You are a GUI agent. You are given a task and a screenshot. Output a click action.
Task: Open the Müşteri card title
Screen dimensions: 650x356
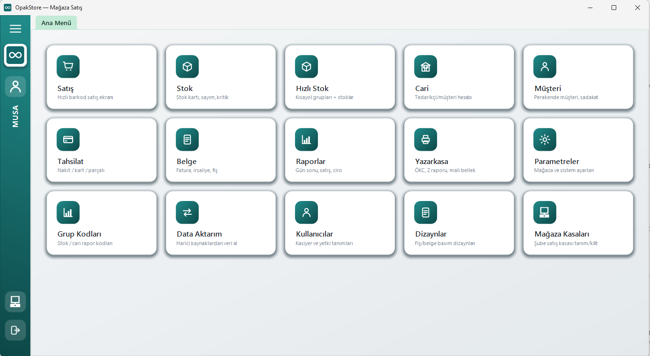(548, 89)
